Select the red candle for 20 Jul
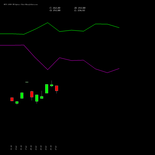 [32, 94]
